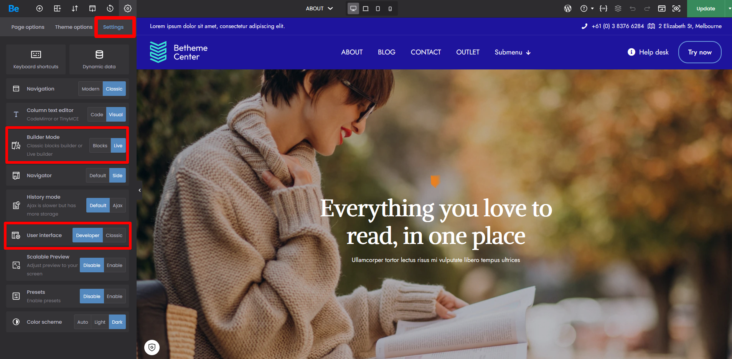Collapse the sidebar with the arrow handle

click(140, 190)
